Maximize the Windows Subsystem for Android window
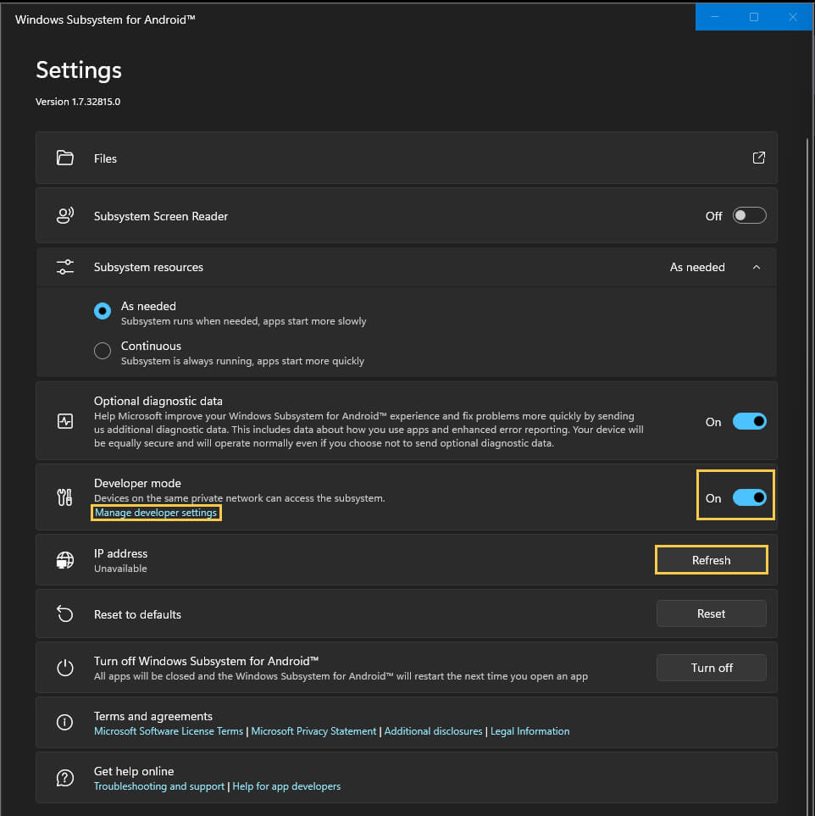 [x=754, y=17]
